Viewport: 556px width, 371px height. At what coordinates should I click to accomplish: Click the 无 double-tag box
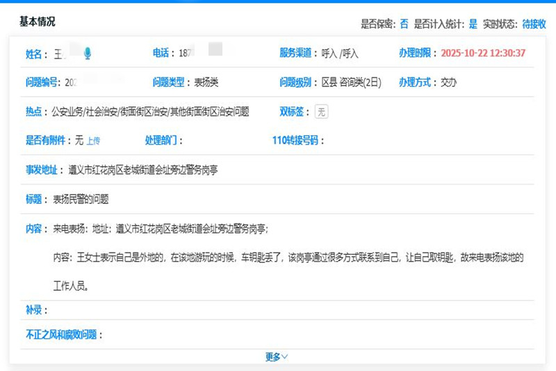321,112
